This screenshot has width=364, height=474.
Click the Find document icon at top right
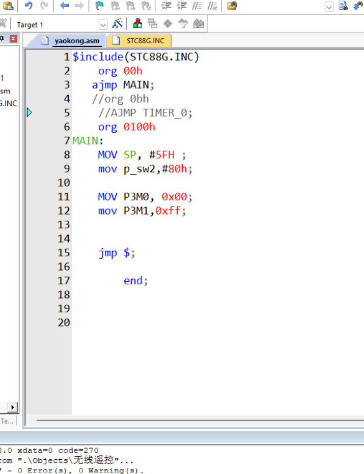[343, 6]
